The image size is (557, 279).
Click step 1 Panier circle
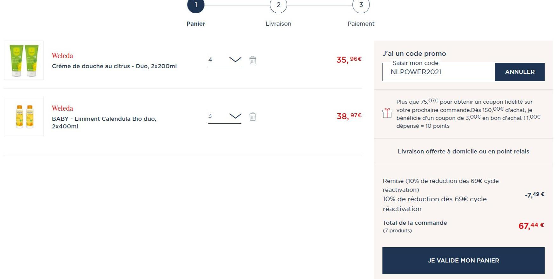(x=196, y=5)
